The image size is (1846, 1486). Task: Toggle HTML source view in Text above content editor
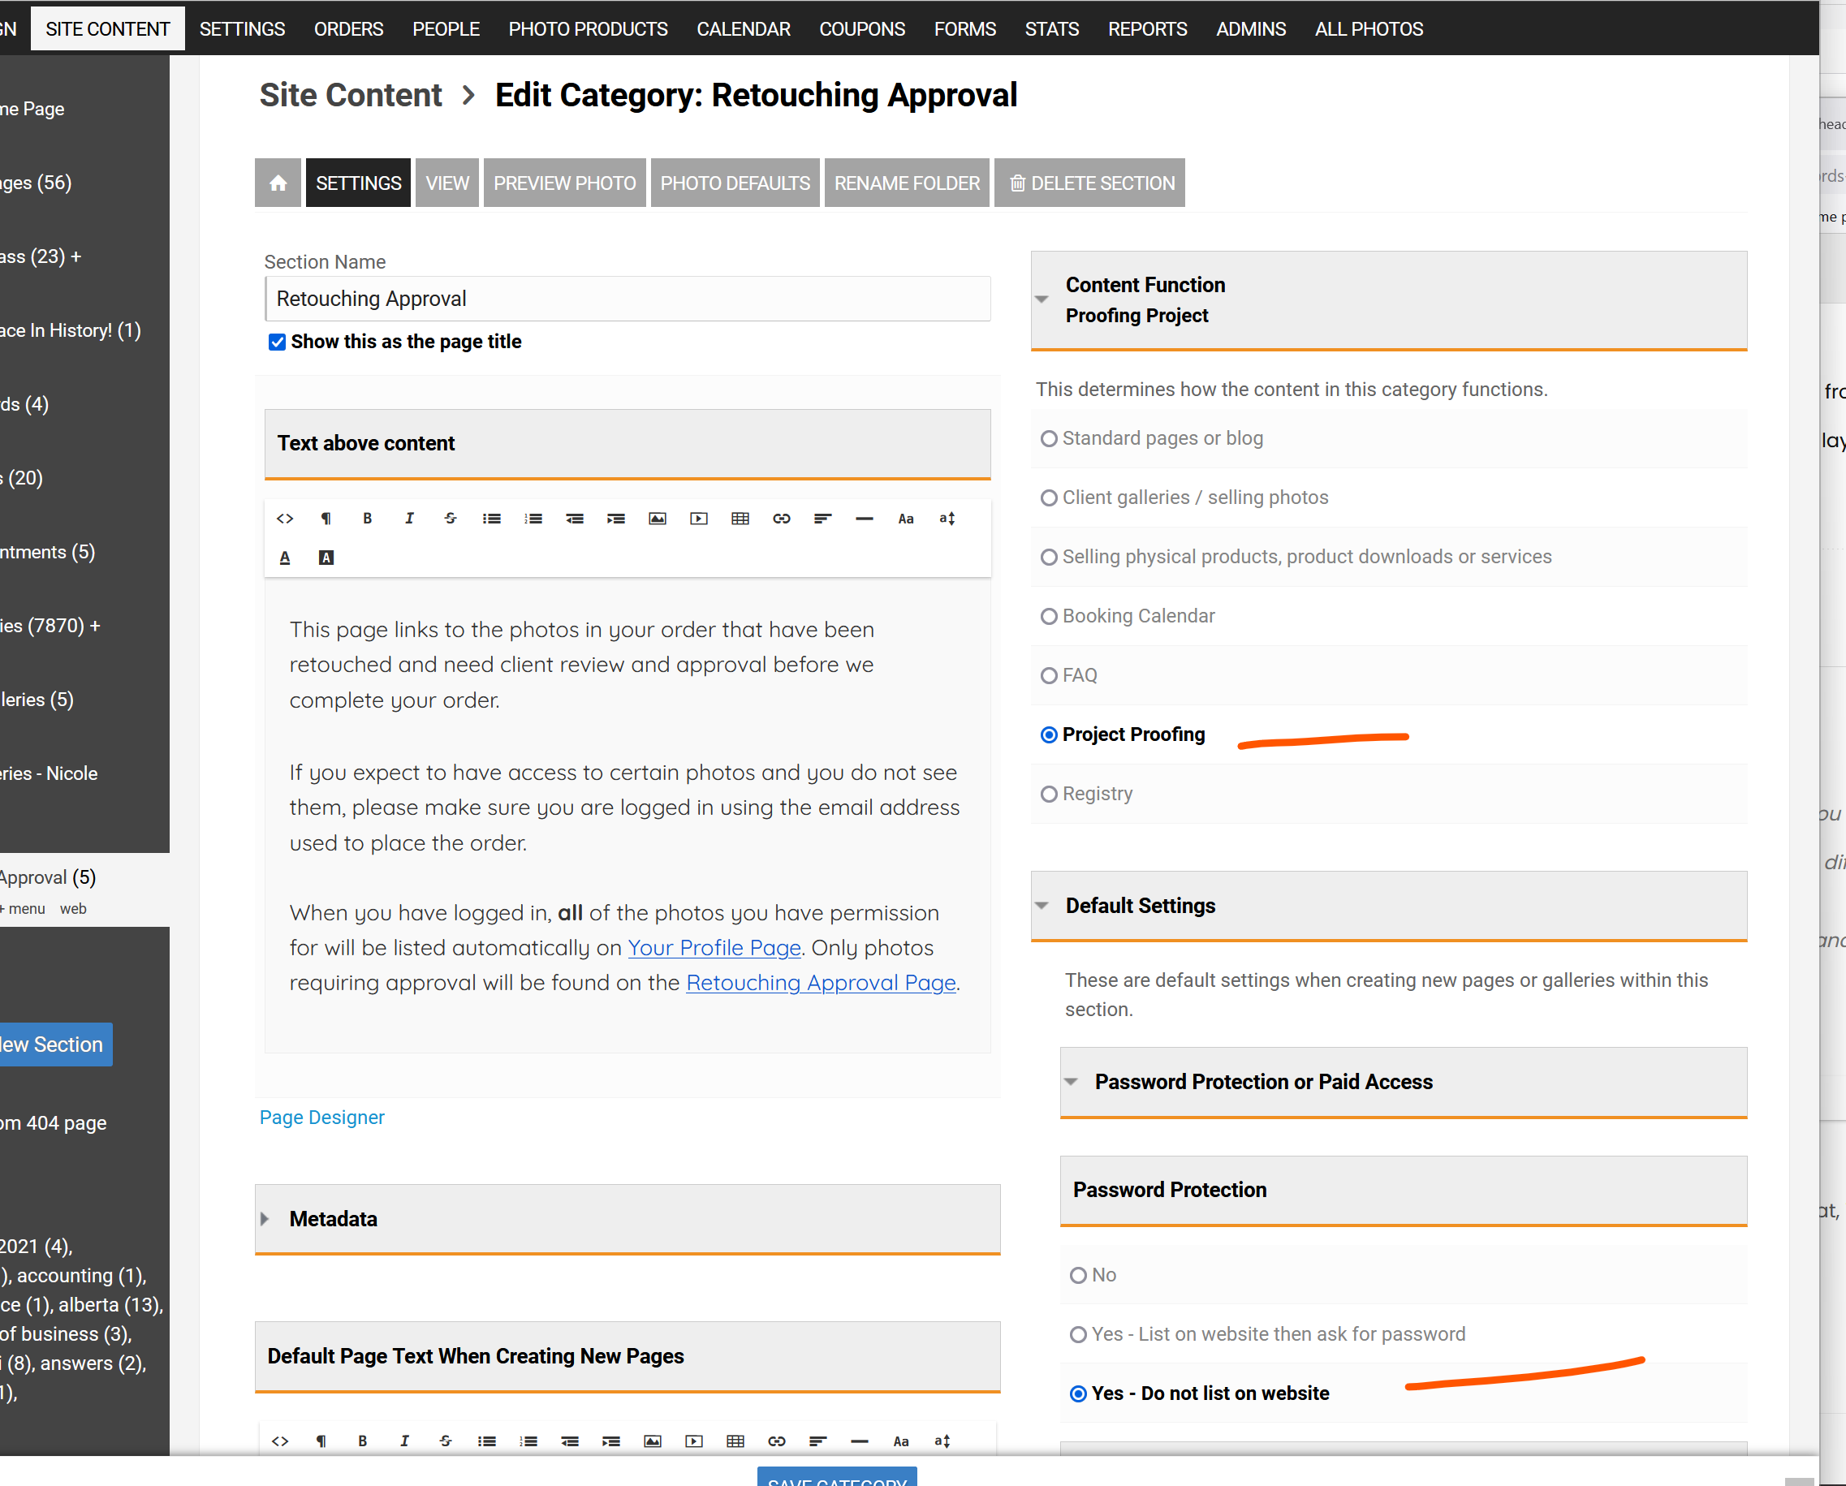(285, 519)
